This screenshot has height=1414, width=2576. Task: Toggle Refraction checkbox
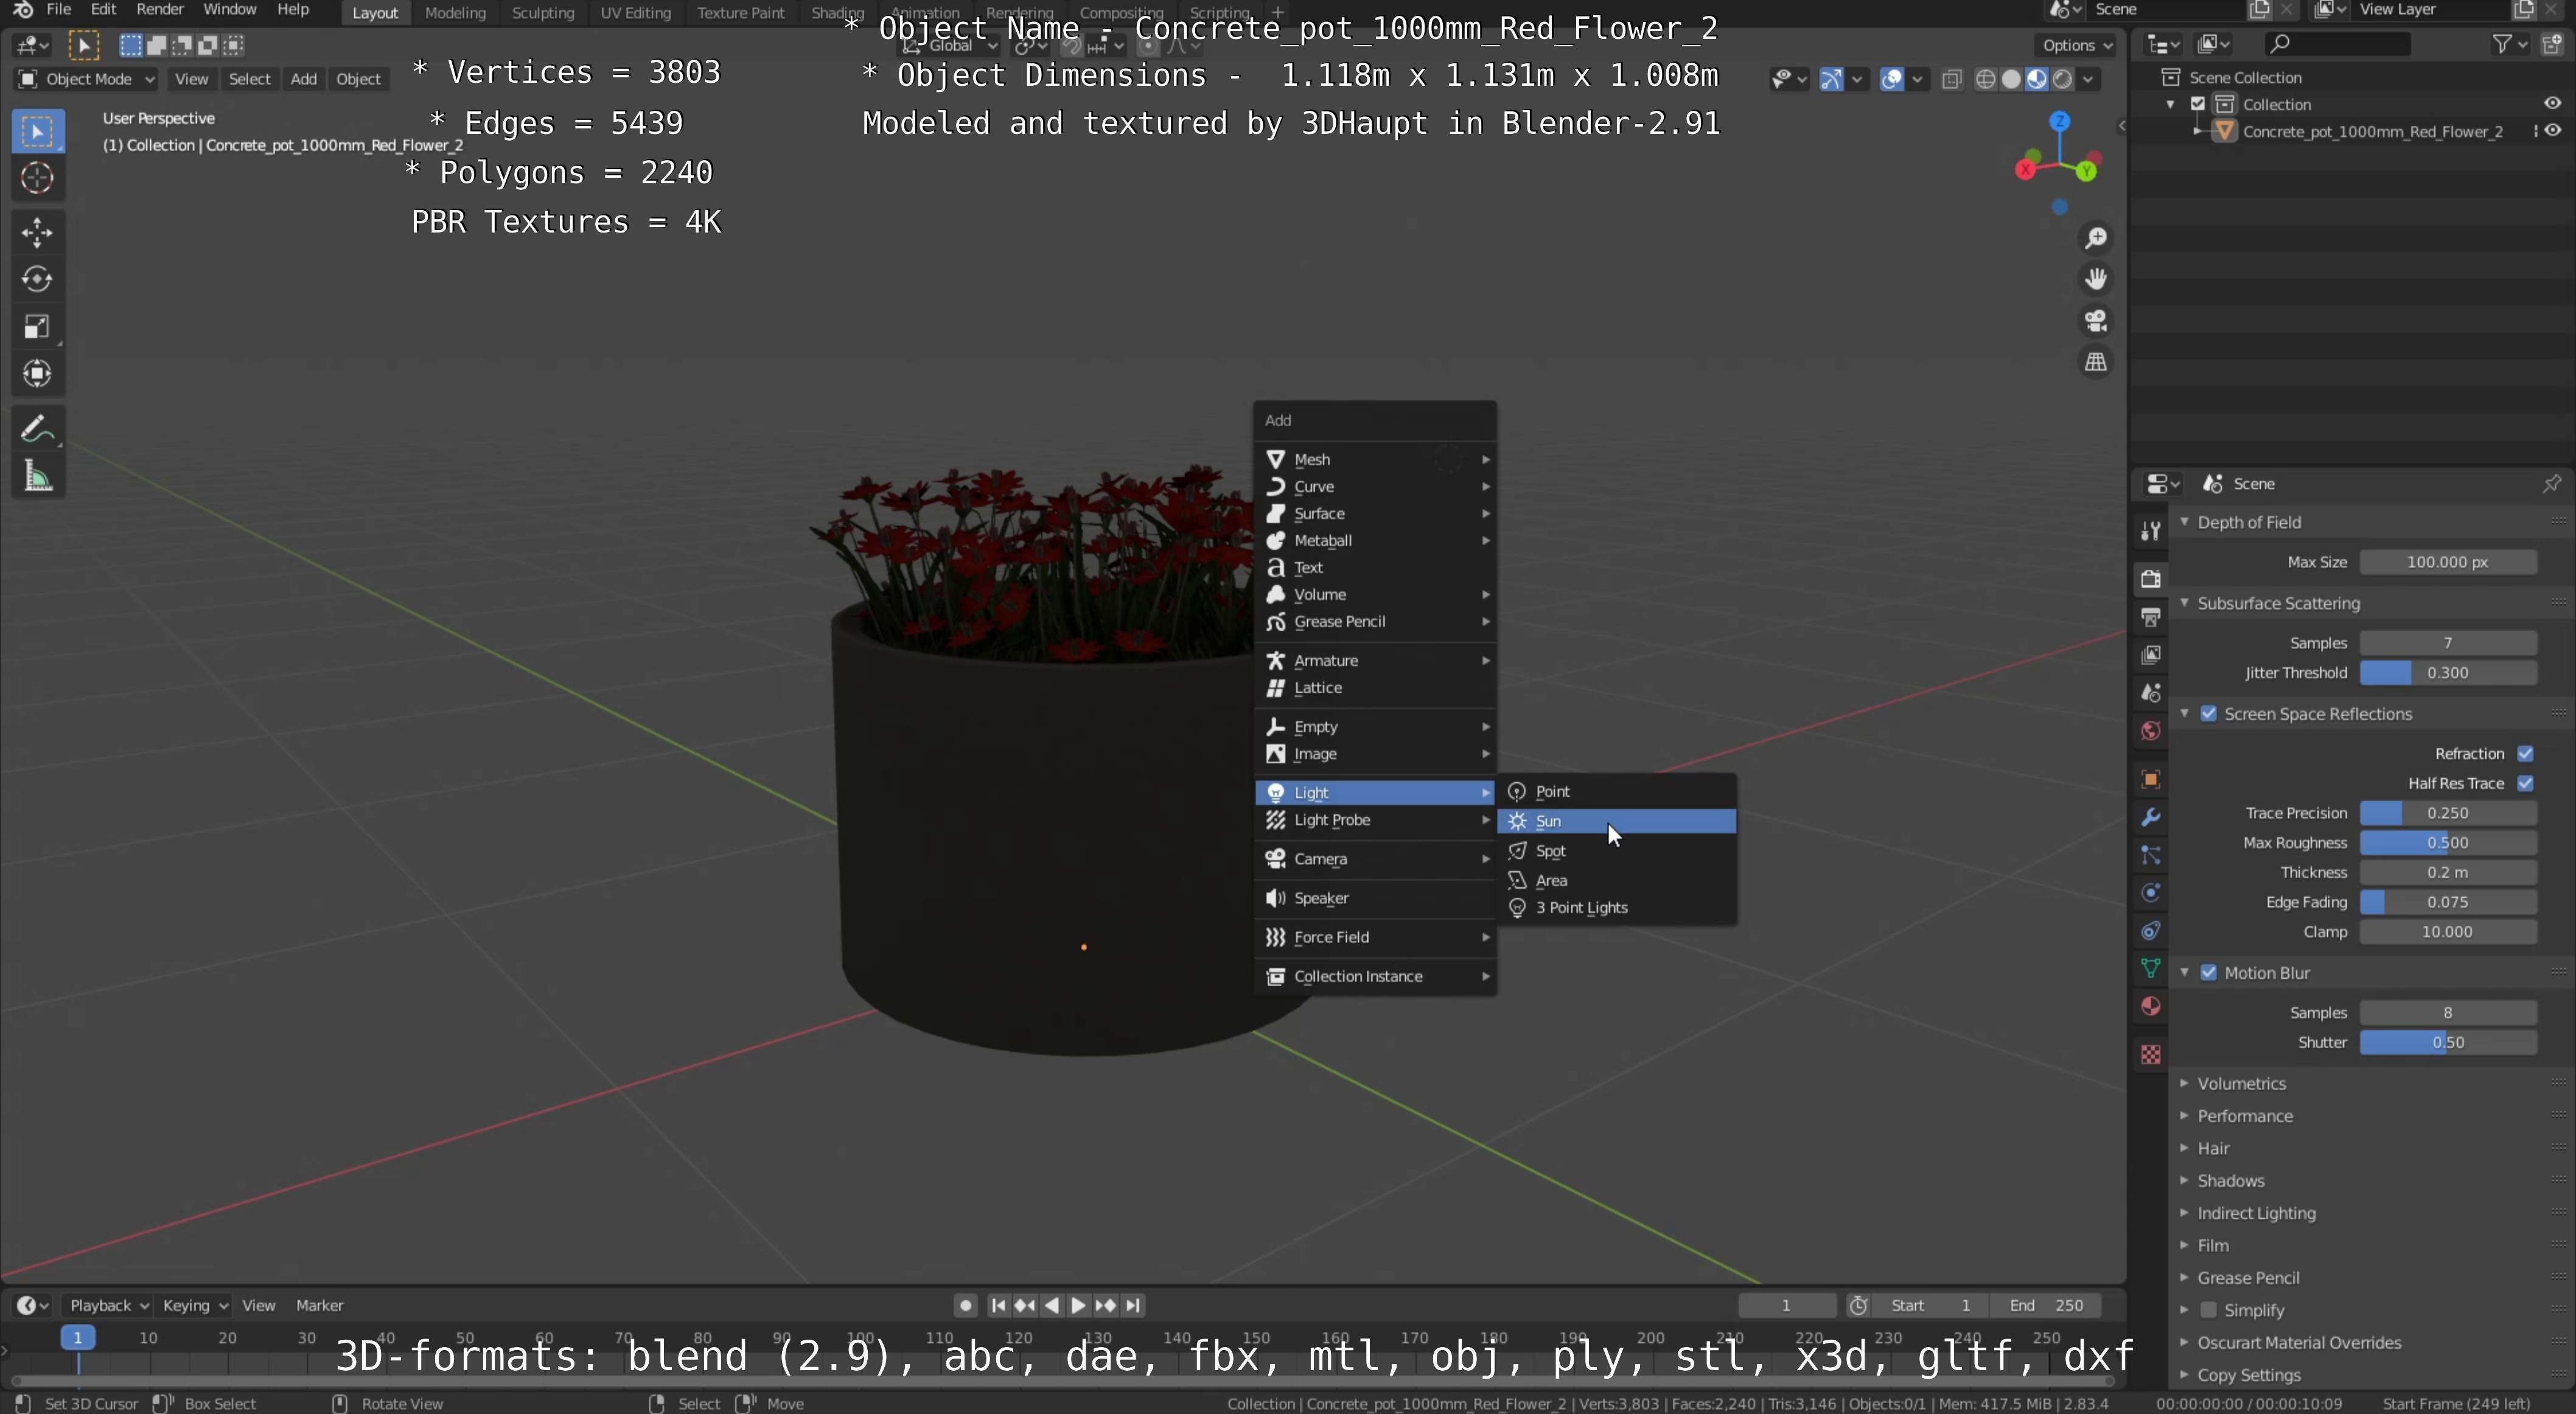tap(2525, 754)
